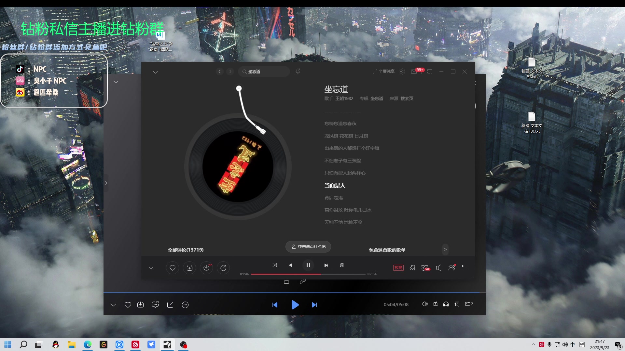Image resolution: width=625 pixels, height=351 pixels.
Task: Click the voice search microphone icon
Action: [298, 71]
